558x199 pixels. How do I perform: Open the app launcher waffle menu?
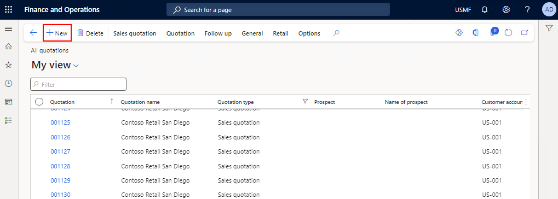click(x=9, y=10)
